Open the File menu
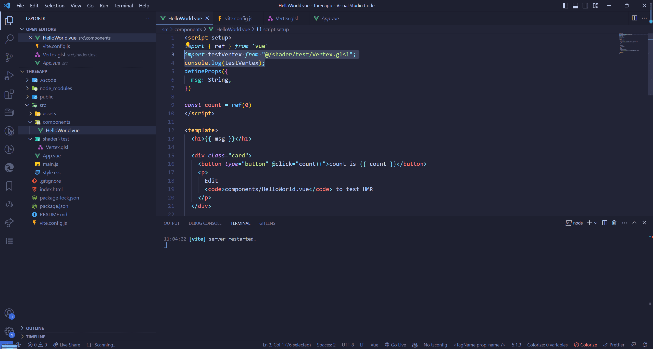Viewport: 653px width, 349px height. 20,6
